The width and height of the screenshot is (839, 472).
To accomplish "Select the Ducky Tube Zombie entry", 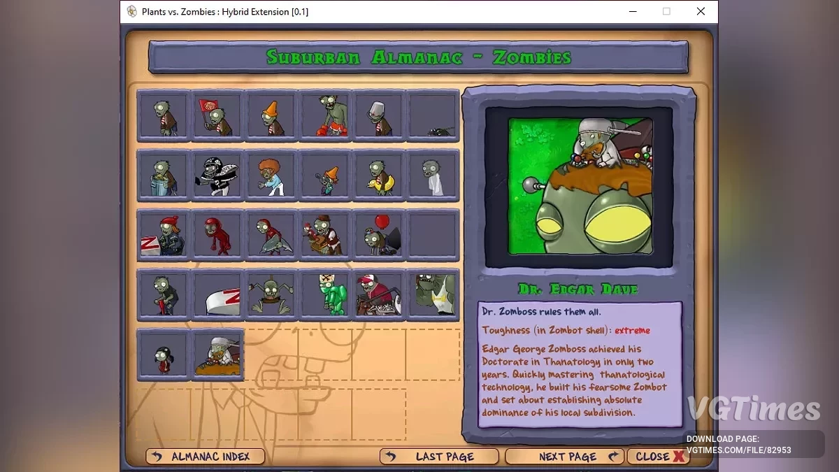I will tap(379, 176).
